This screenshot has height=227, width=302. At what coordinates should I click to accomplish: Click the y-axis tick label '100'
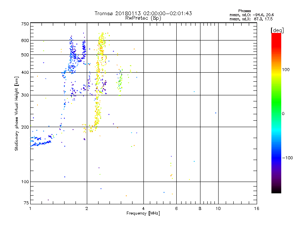(x=25, y=182)
